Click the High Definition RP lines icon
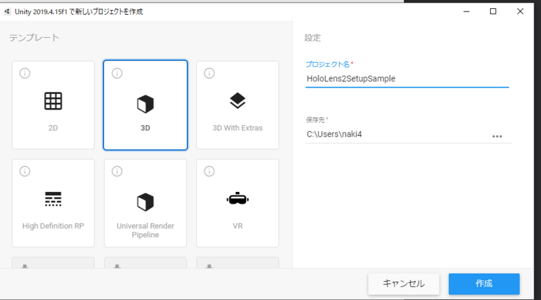This screenshot has width=541, height=300. pos(53,199)
